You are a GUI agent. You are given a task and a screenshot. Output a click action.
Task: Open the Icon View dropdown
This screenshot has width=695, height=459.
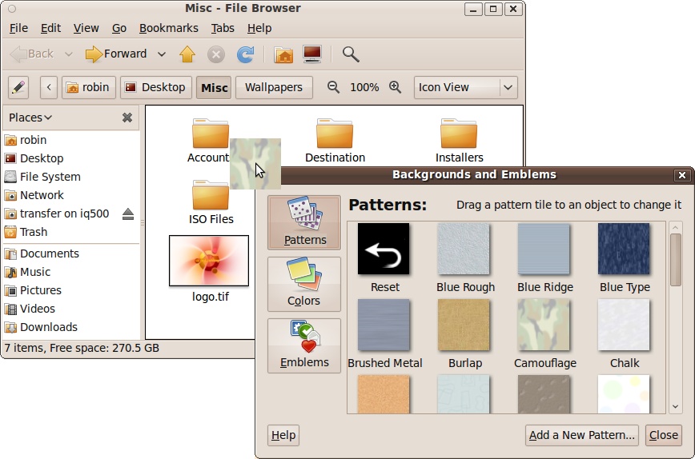click(x=465, y=87)
